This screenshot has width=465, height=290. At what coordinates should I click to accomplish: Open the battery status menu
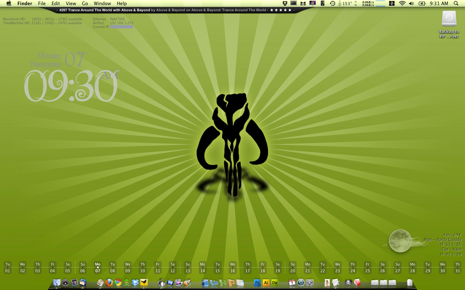pyautogui.click(x=422, y=4)
